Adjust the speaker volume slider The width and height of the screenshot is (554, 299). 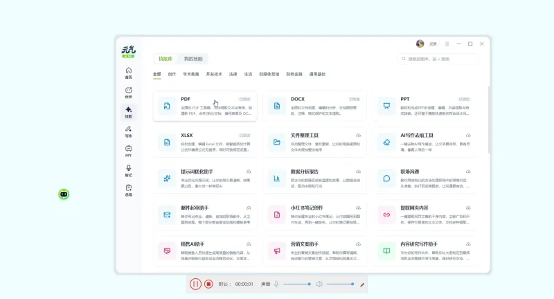(x=340, y=284)
